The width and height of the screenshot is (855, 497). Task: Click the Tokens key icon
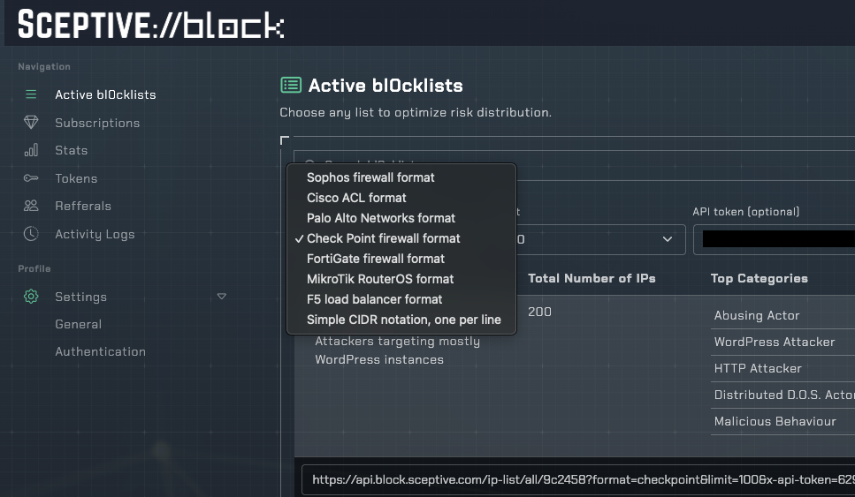tap(31, 178)
